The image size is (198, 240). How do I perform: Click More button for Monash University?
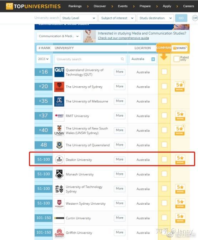[120, 174]
